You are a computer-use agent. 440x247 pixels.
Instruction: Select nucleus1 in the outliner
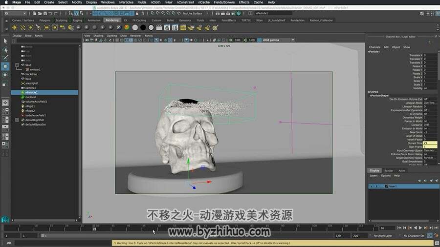click(31, 97)
